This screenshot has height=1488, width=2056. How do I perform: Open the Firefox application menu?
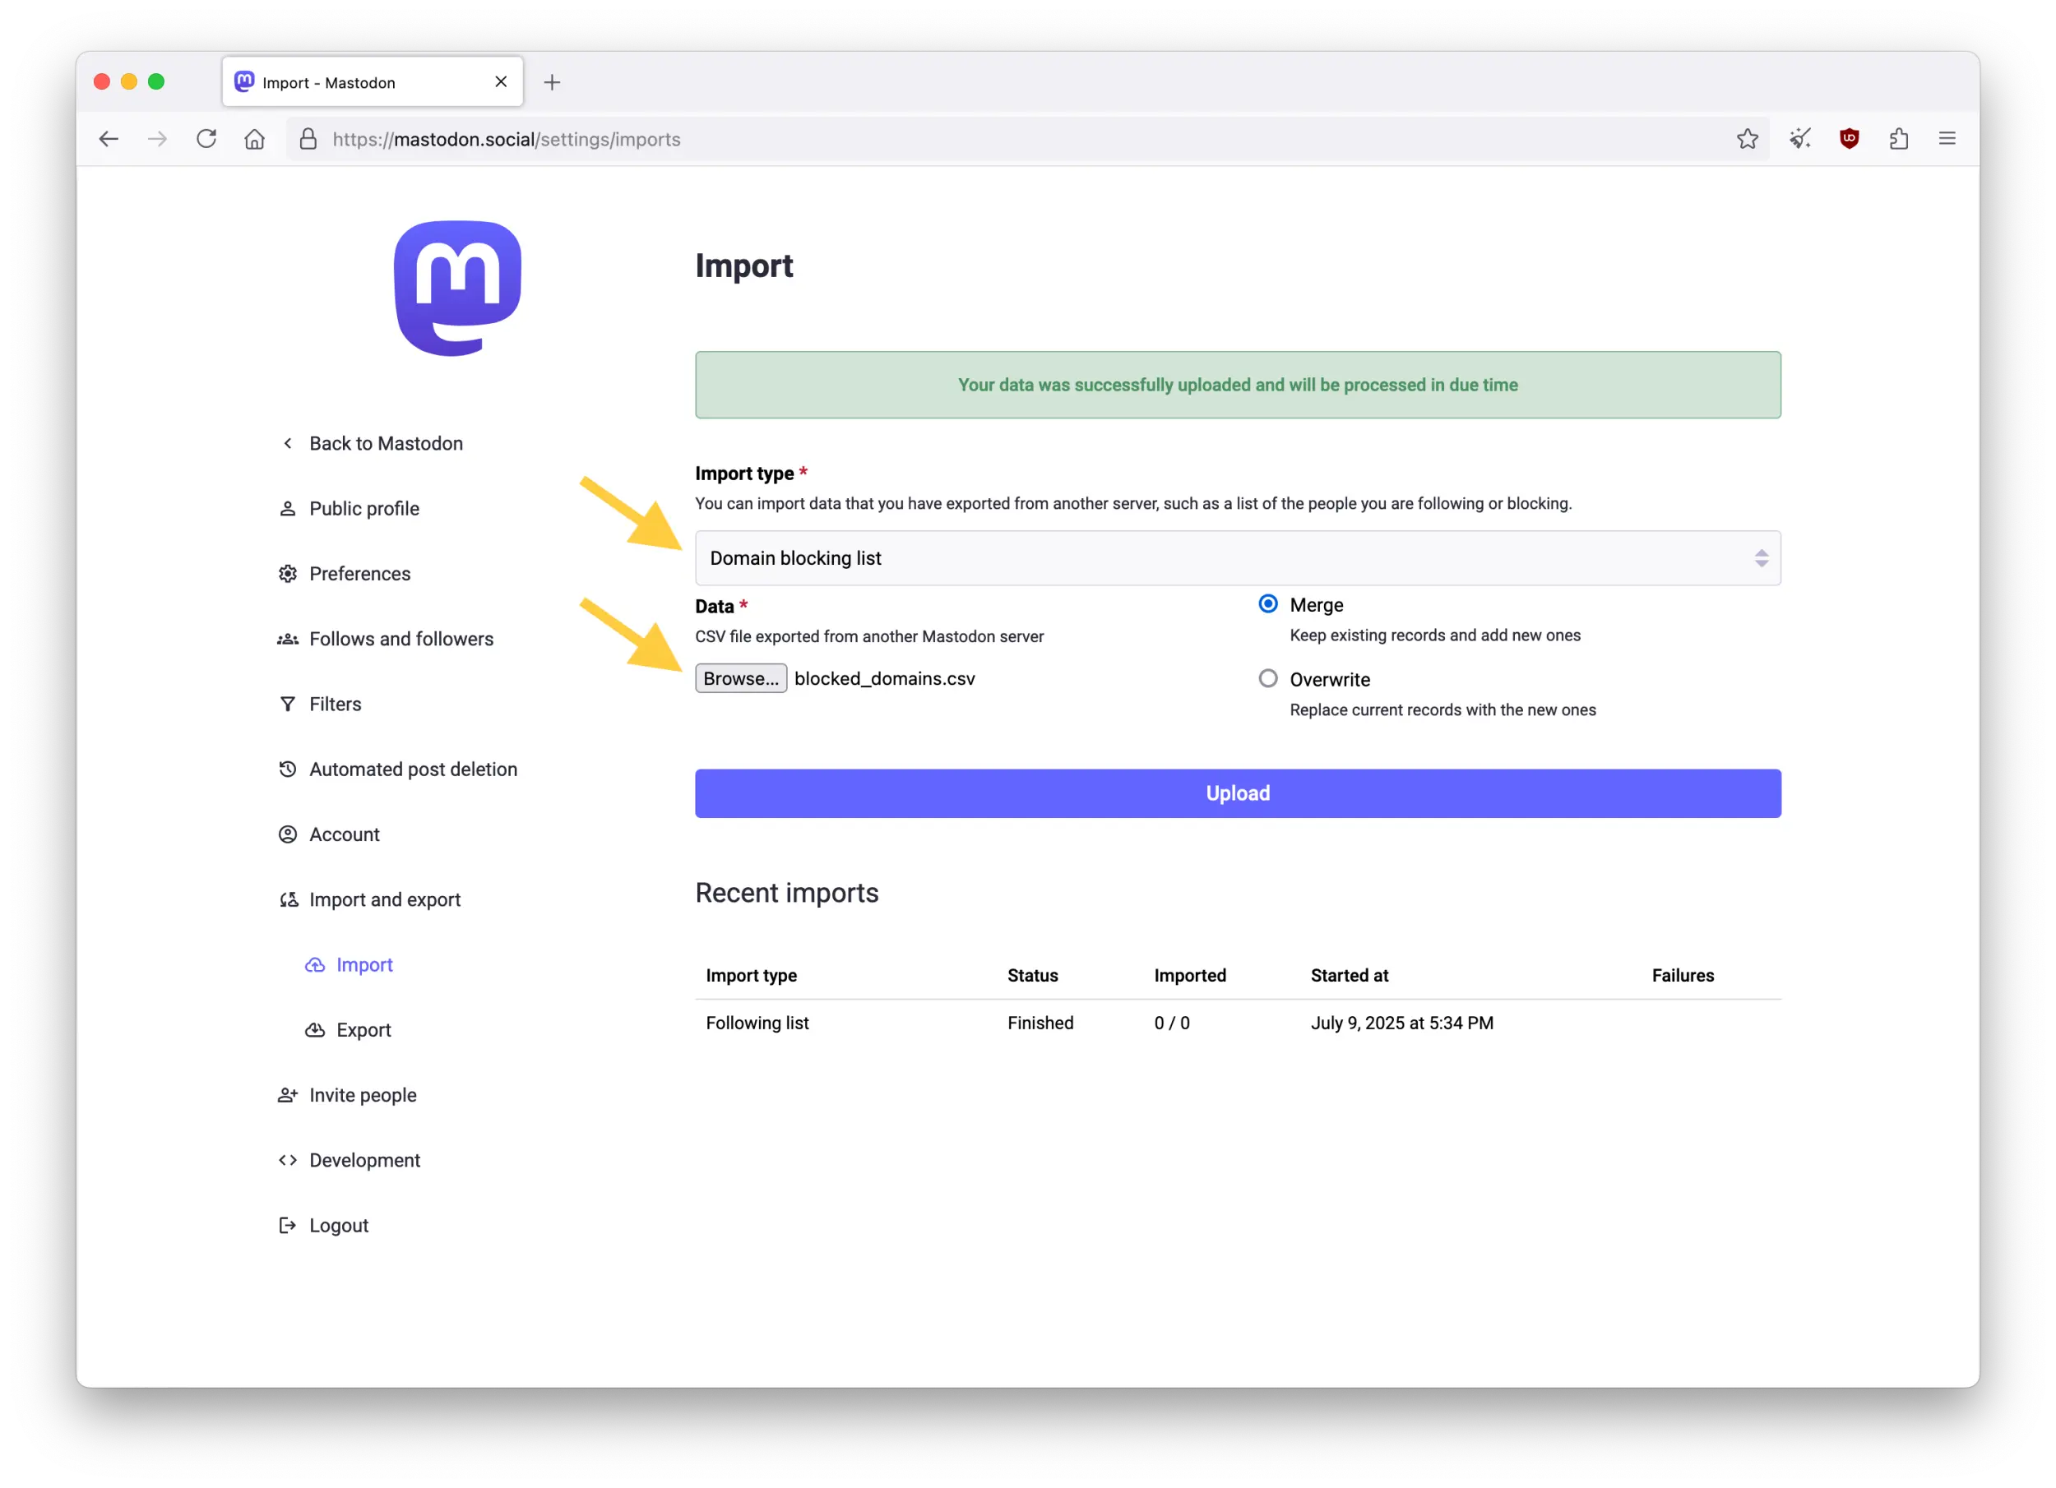pyautogui.click(x=1947, y=139)
